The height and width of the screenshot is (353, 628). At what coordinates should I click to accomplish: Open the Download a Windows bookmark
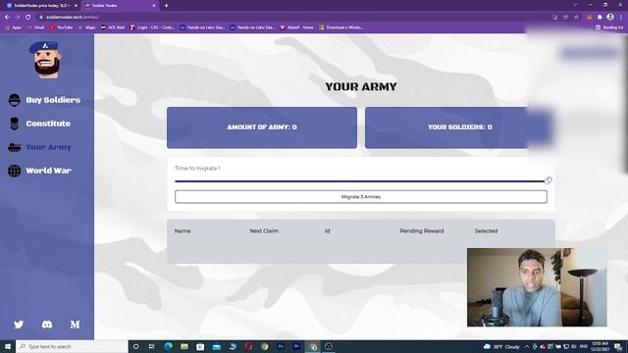[x=341, y=27]
